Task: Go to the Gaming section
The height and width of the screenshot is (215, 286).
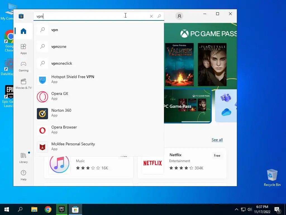Action: pyautogui.click(x=23, y=67)
